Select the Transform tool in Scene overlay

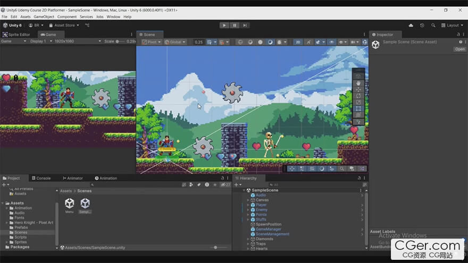[358, 115]
